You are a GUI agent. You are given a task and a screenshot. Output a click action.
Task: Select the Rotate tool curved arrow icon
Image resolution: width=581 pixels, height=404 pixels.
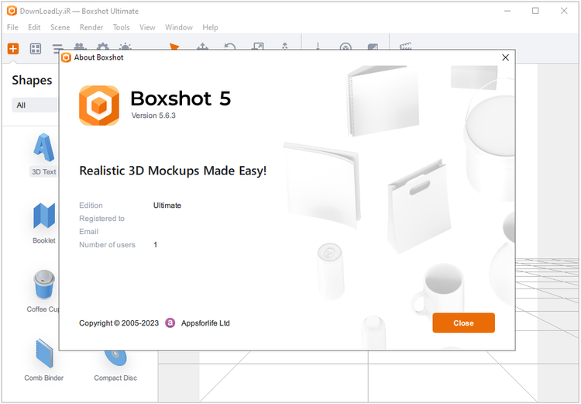pyautogui.click(x=230, y=47)
